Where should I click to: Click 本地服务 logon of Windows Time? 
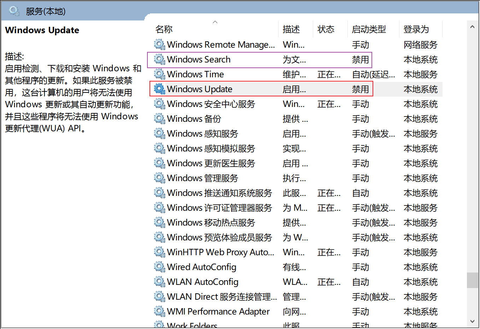[421, 74]
